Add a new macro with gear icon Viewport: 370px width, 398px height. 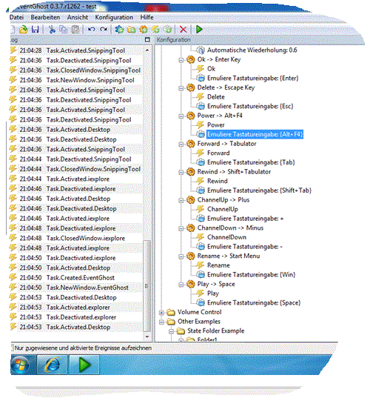(x=144, y=30)
